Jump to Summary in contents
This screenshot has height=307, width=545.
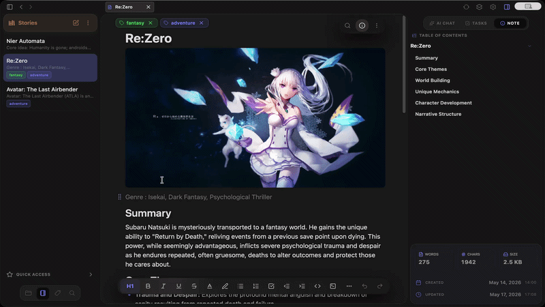coord(426,58)
